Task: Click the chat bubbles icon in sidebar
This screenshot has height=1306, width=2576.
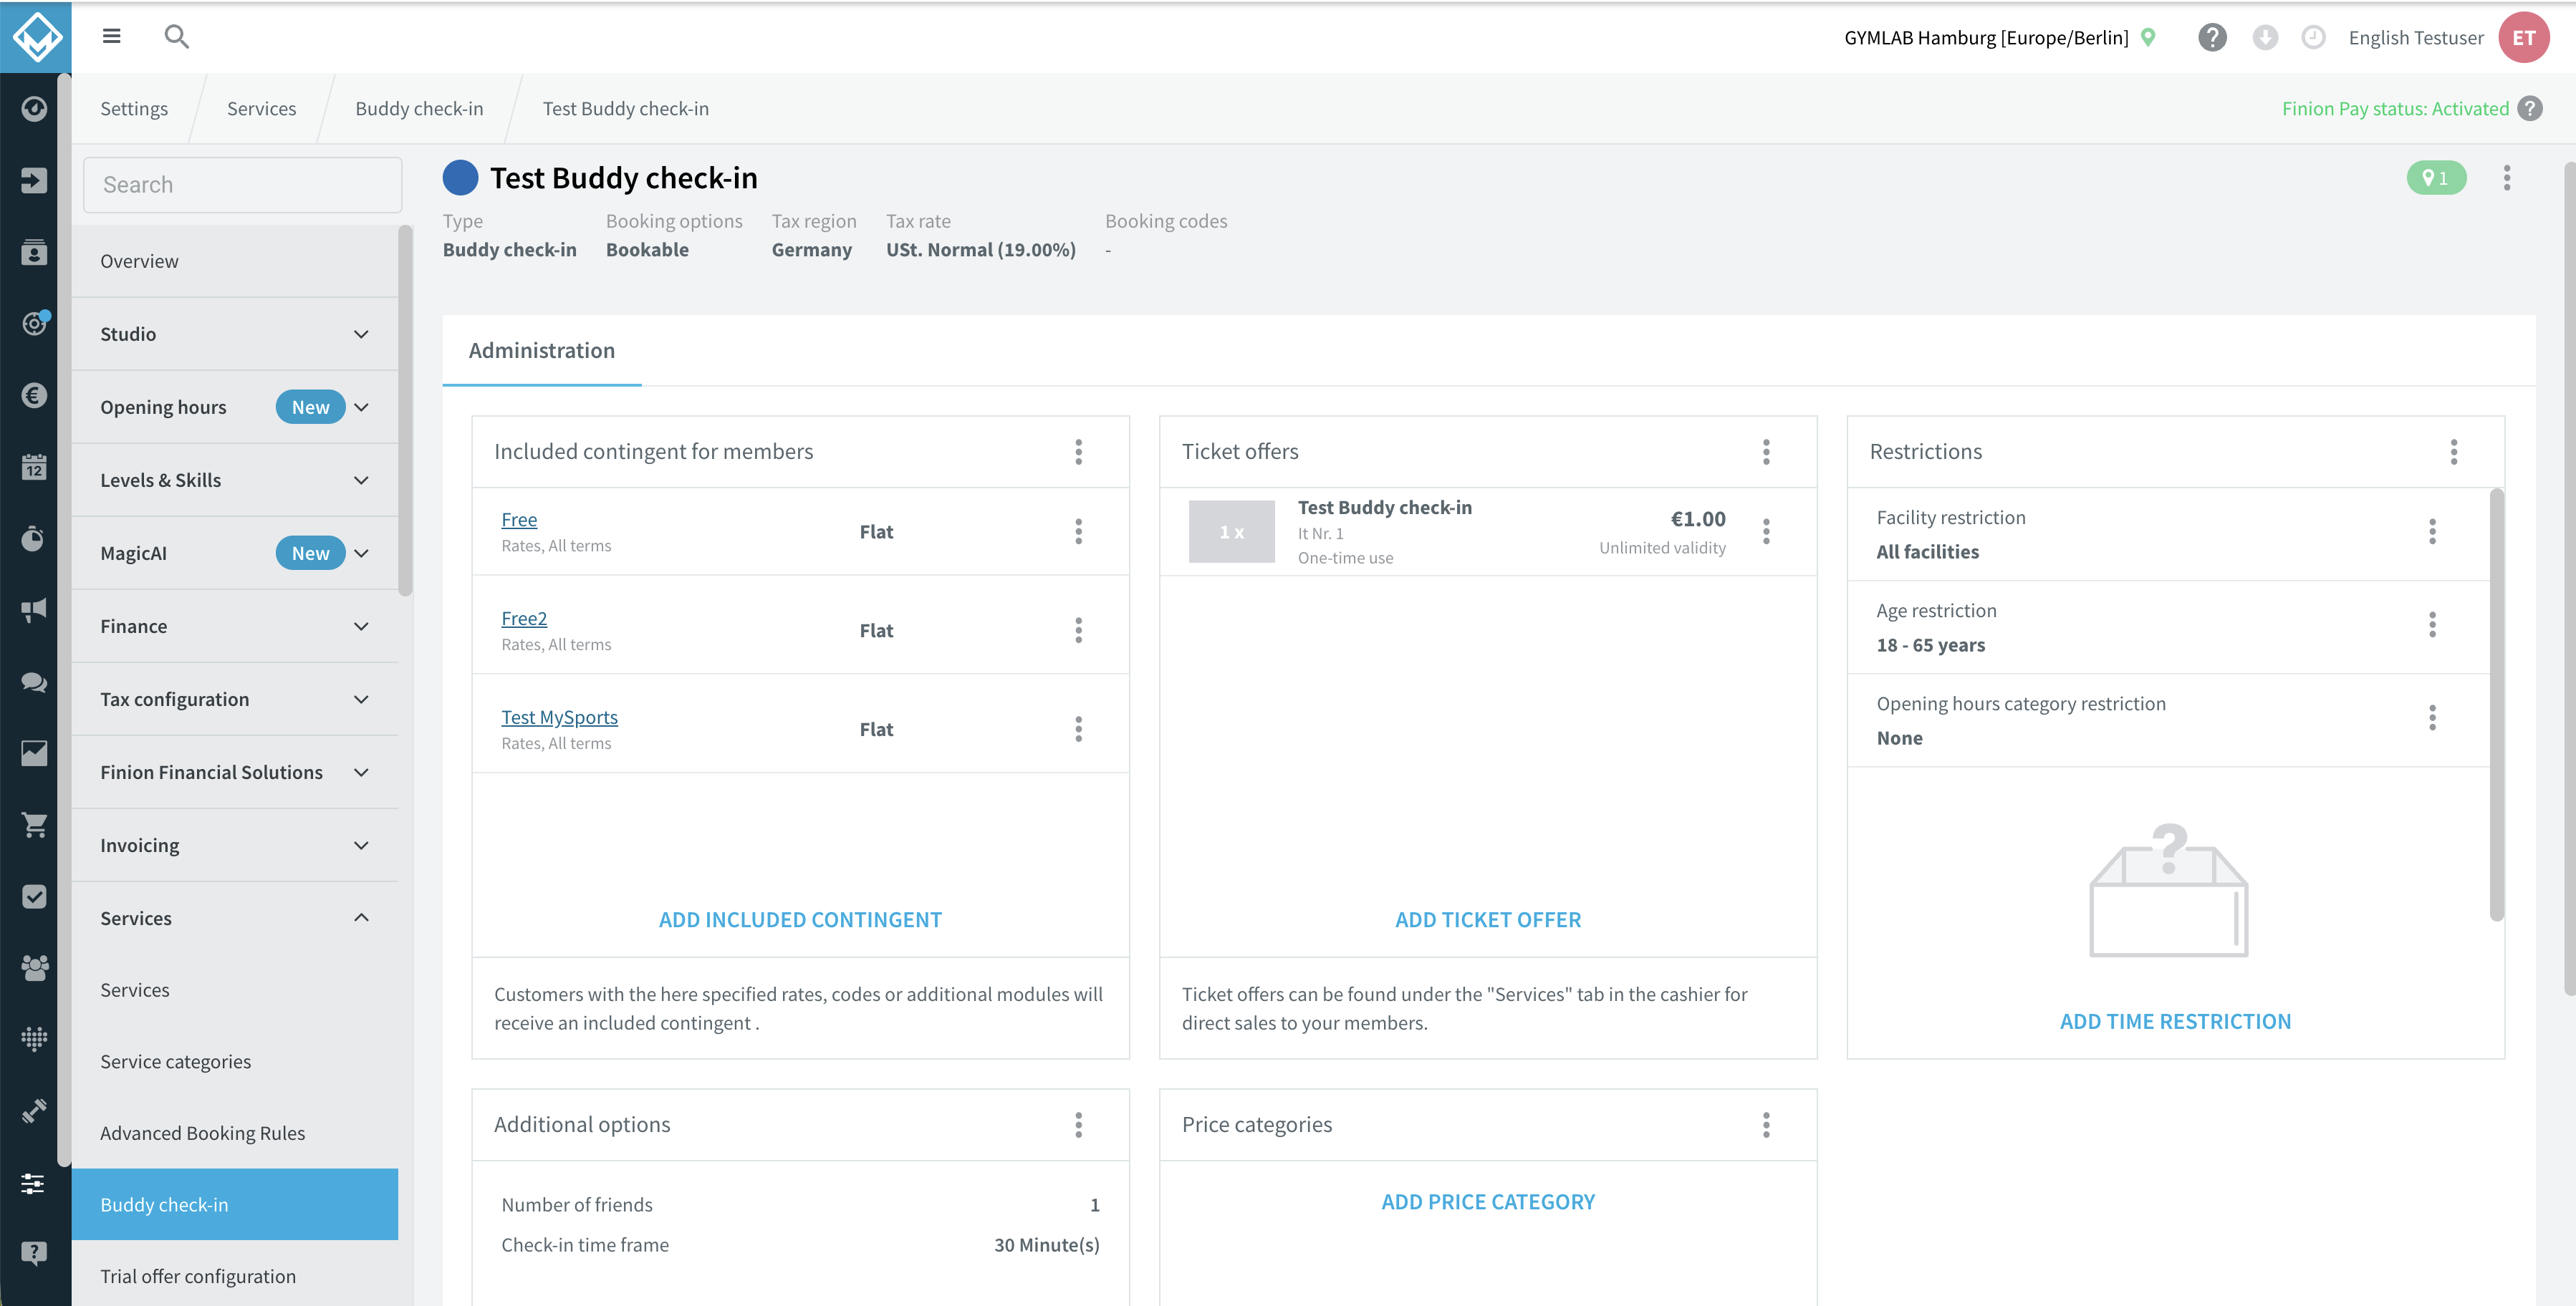Action: tap(34, 682)
